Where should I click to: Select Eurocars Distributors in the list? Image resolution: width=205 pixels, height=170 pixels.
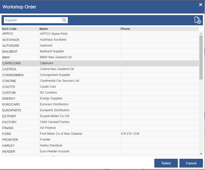click(x=80, y=104)
